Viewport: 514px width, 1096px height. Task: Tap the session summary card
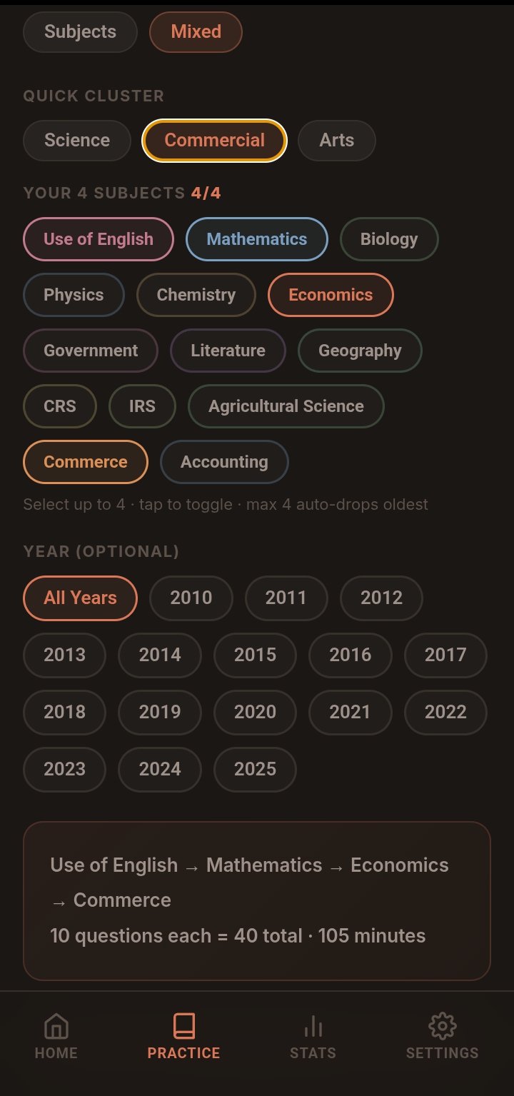(x=257, y=900)
